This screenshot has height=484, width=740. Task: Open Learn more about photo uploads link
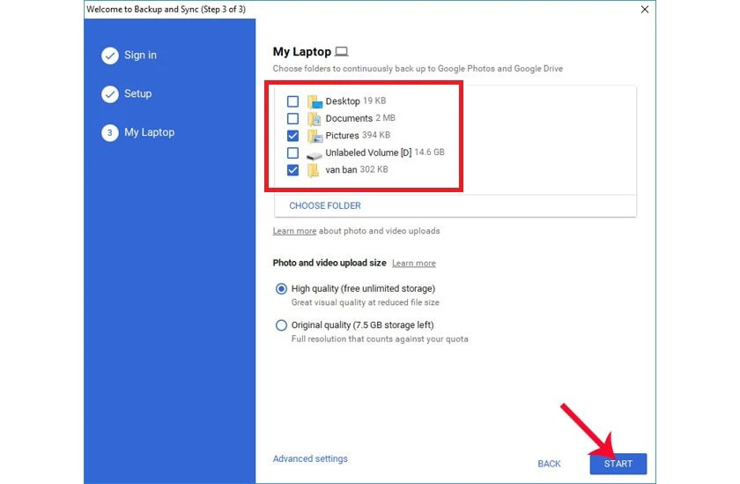[x=294, y=231]
